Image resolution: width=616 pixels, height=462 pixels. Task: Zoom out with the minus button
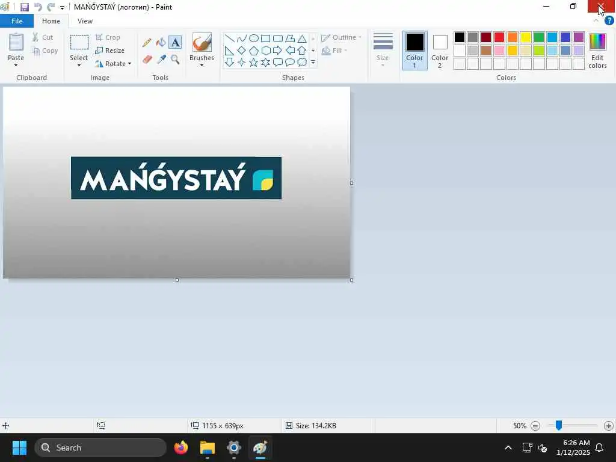coord(535,425)
